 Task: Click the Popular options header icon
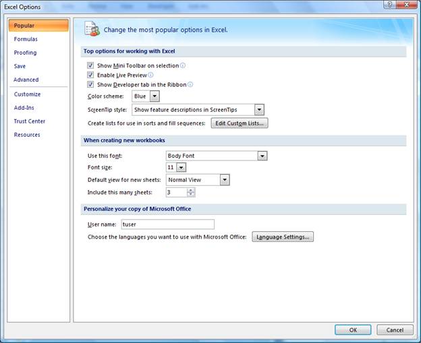point(92,29)
